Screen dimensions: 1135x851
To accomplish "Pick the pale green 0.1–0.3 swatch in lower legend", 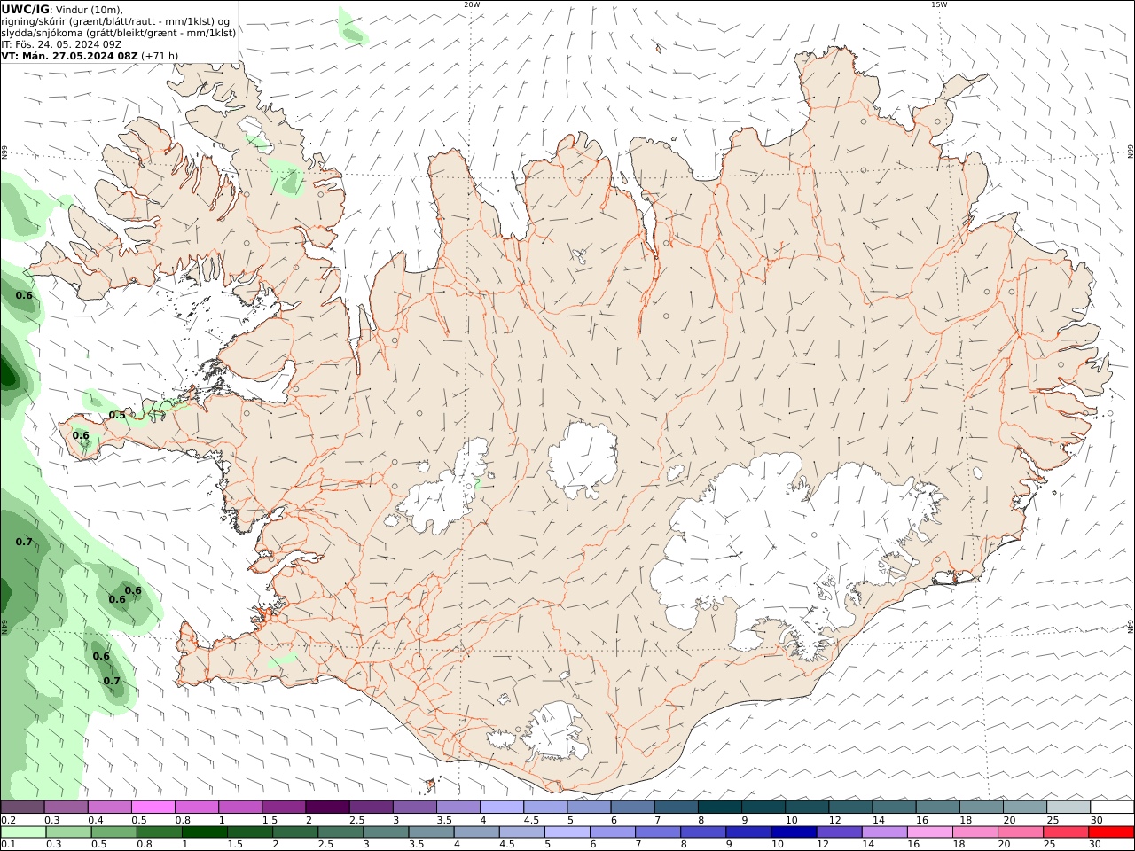I will click(23, 832).
